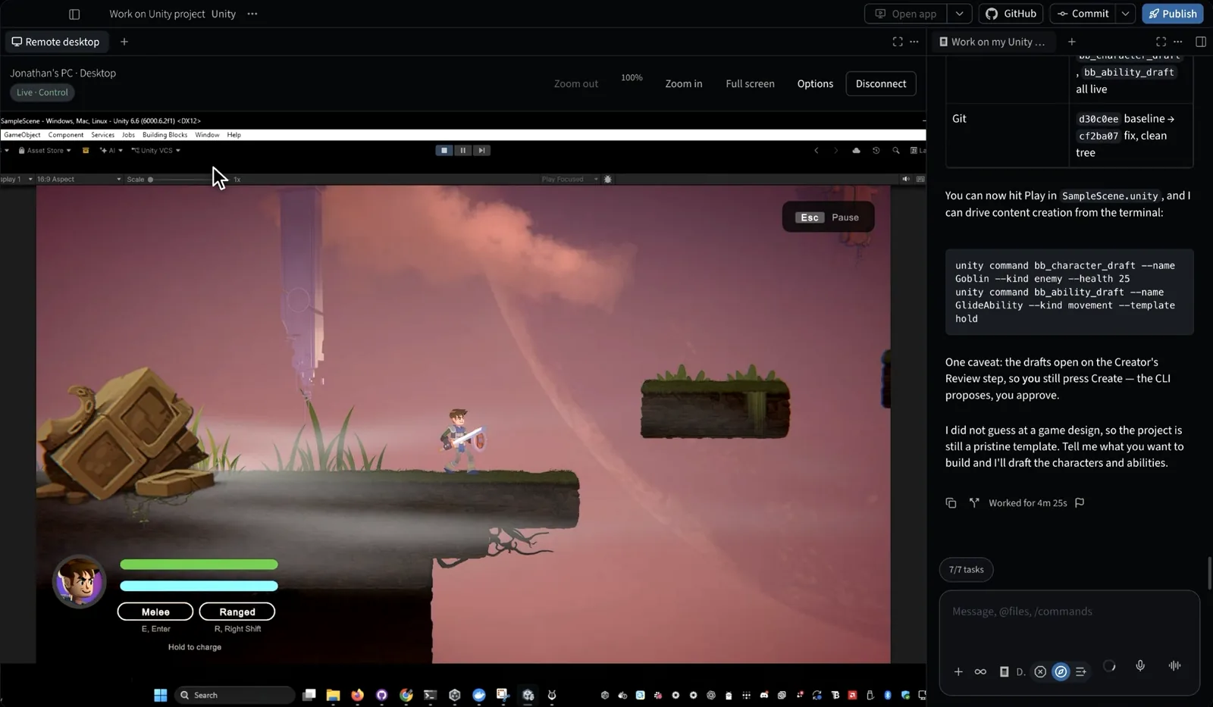This screenshot has height=707, width=1213.
Task: Open the project more-options ellipsis menu
Action: [252, 14]
